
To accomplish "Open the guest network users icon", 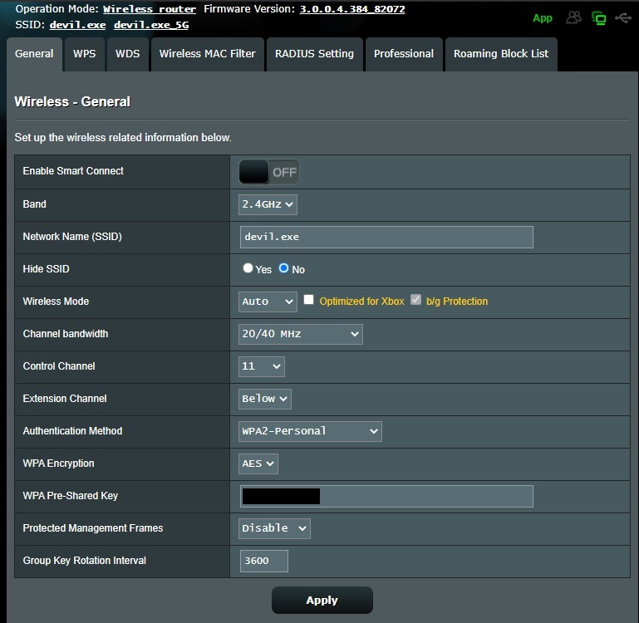I will coord(574,17).
